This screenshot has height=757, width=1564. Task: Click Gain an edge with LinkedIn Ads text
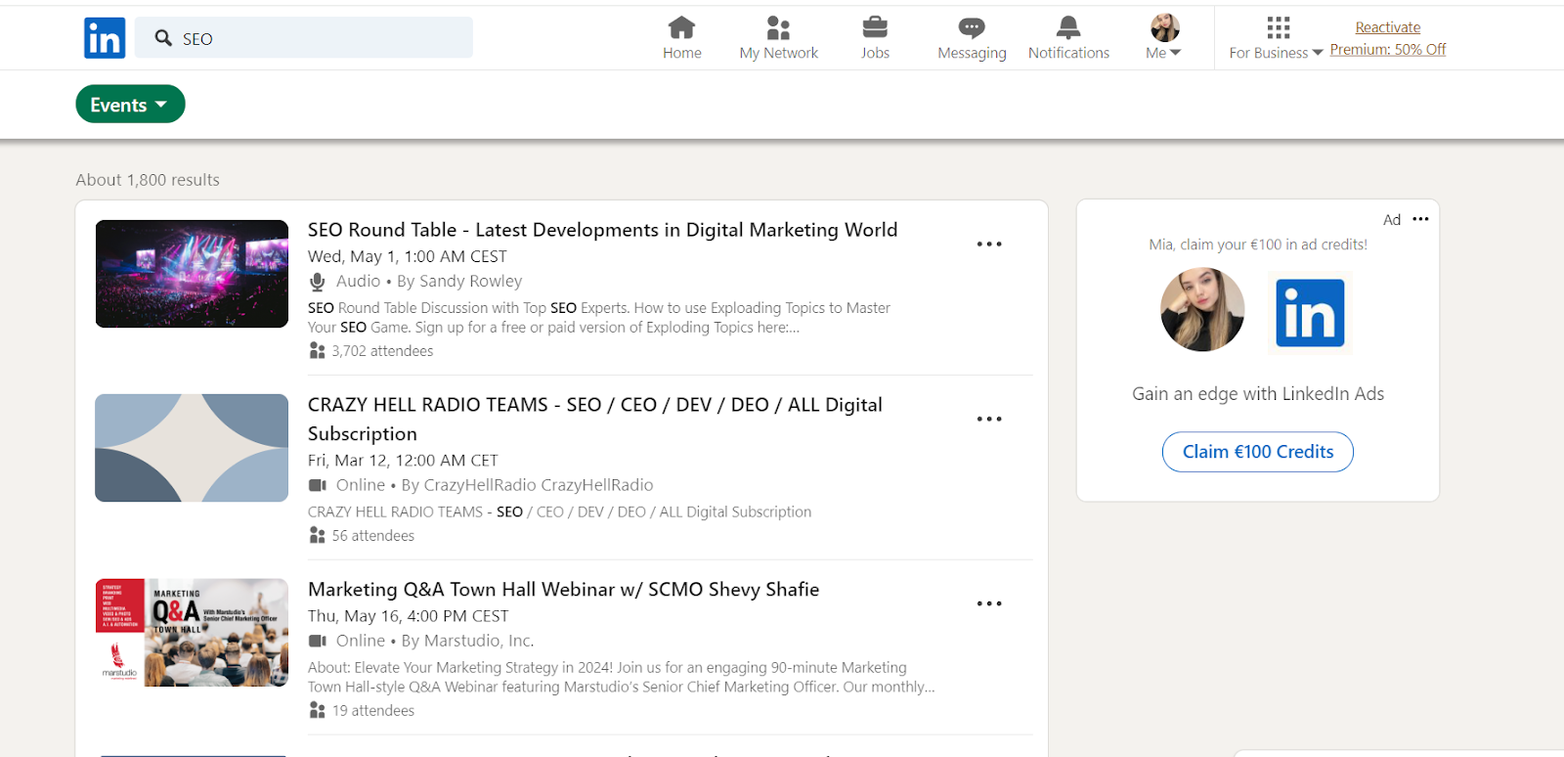click(1258, 394)
